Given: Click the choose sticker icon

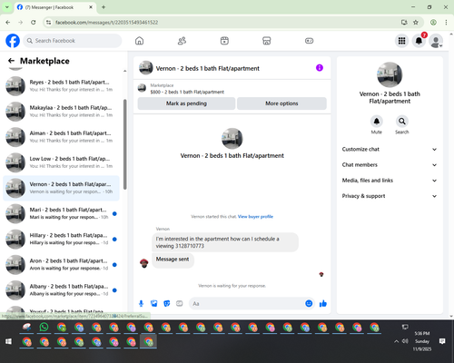Looking at the screenshot, I should 167,303.
